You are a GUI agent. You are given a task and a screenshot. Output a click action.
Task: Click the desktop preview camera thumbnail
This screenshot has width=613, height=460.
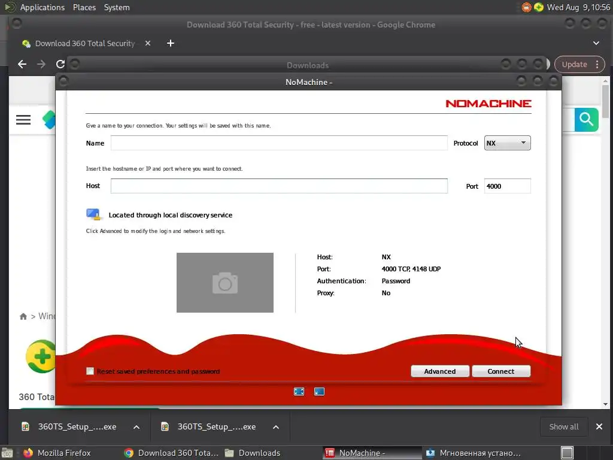click(x=225, y=283)
